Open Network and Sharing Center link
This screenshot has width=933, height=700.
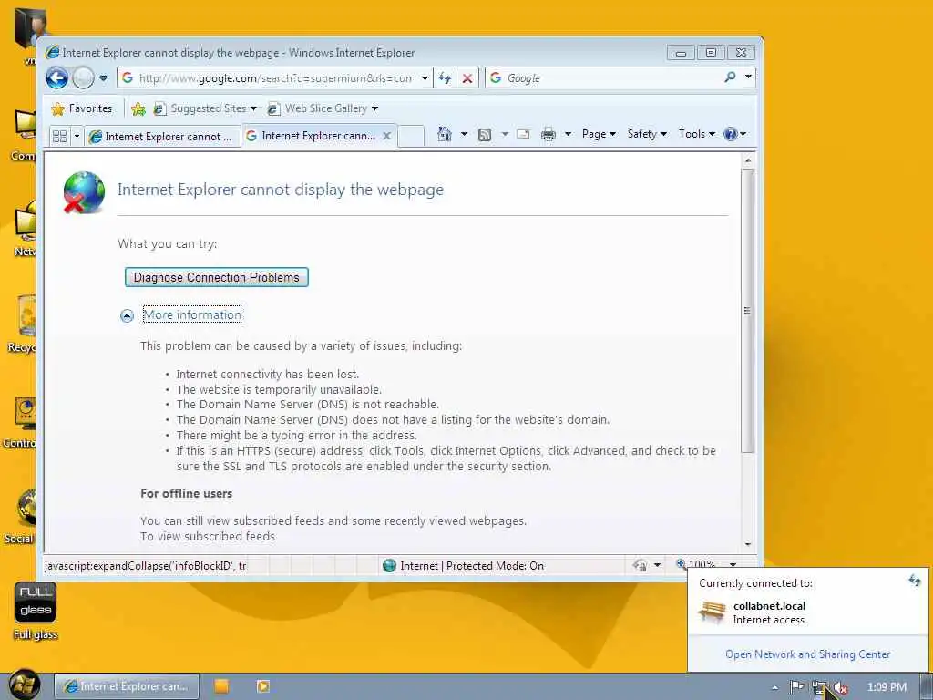point(807,654)
